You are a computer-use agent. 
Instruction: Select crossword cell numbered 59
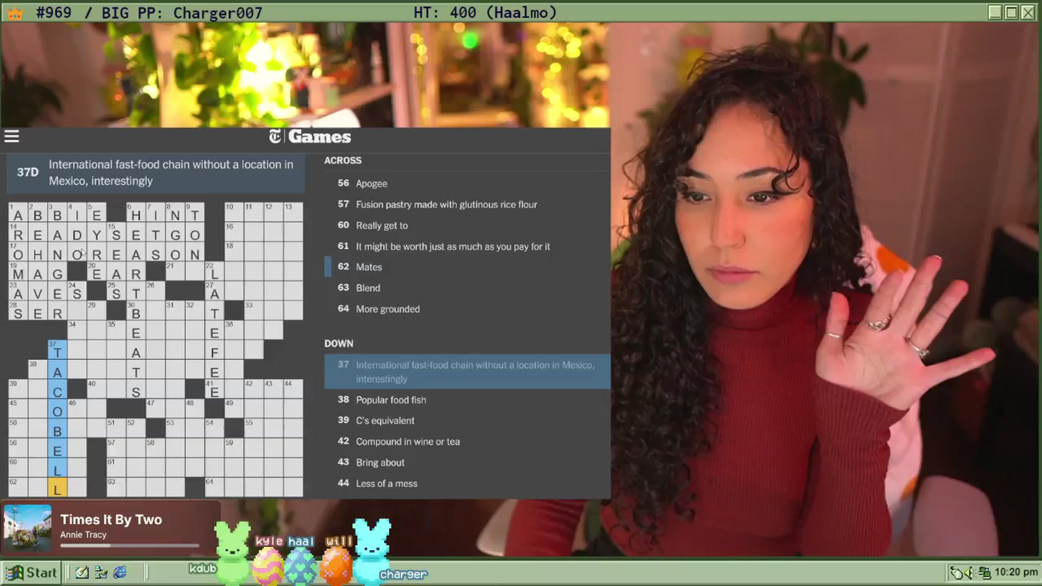coord(234,448)
